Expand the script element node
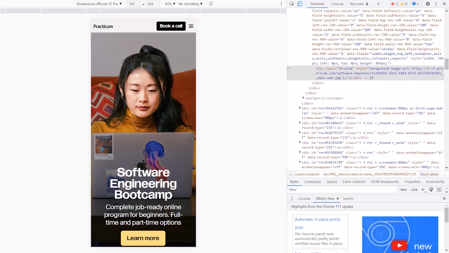The width and height of the screenshot is (449, 253). tap(303, 98)
